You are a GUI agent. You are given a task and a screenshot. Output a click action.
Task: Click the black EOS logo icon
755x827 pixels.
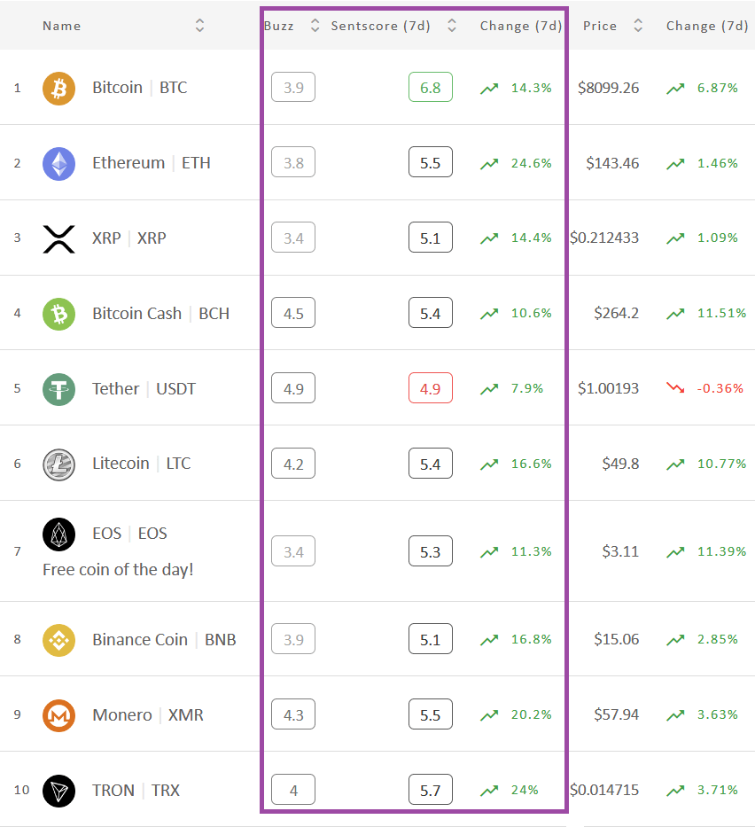click(58, 534)
